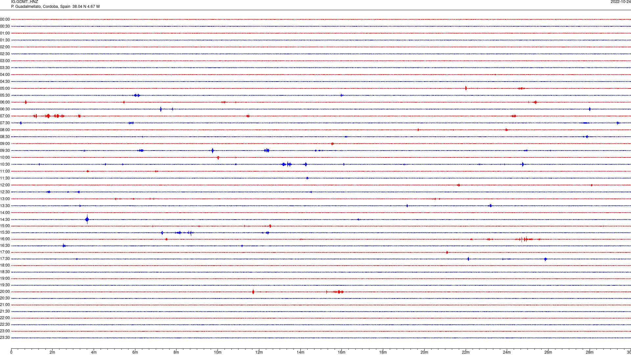Viewport: 631px width, 355px height.
Task: Select the 15:30 trace time label
Action: [5, 232]
